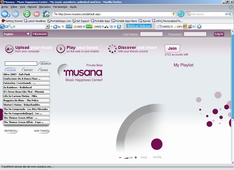Go back using the Back arrow button

coord(4,14)
